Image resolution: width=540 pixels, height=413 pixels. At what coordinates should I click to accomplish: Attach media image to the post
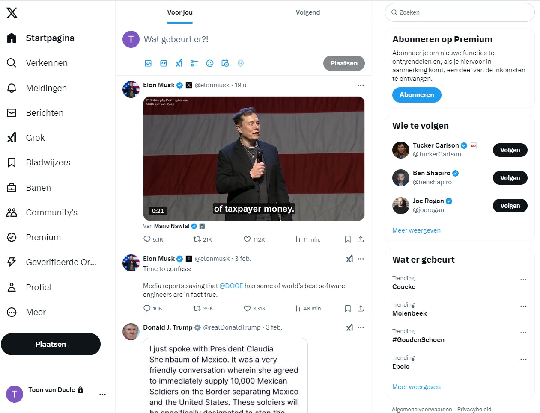(x=148, y=63)
